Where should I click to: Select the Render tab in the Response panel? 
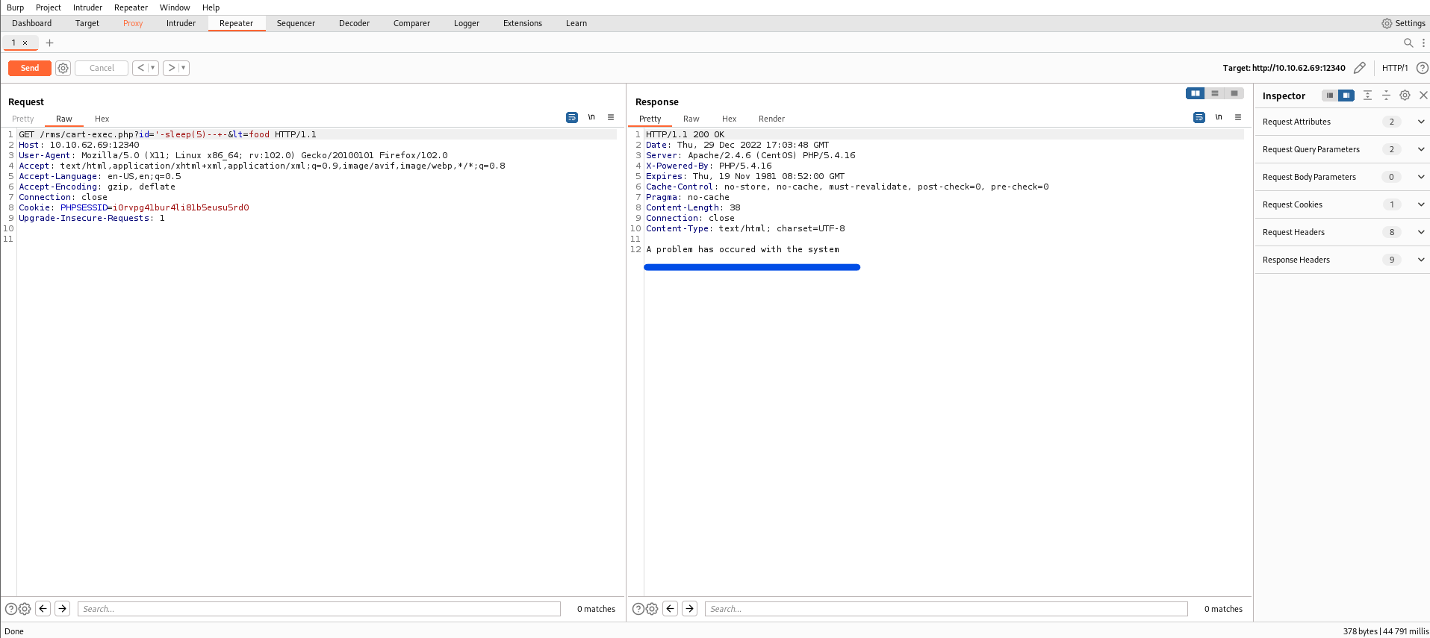[x=771, y=119]
